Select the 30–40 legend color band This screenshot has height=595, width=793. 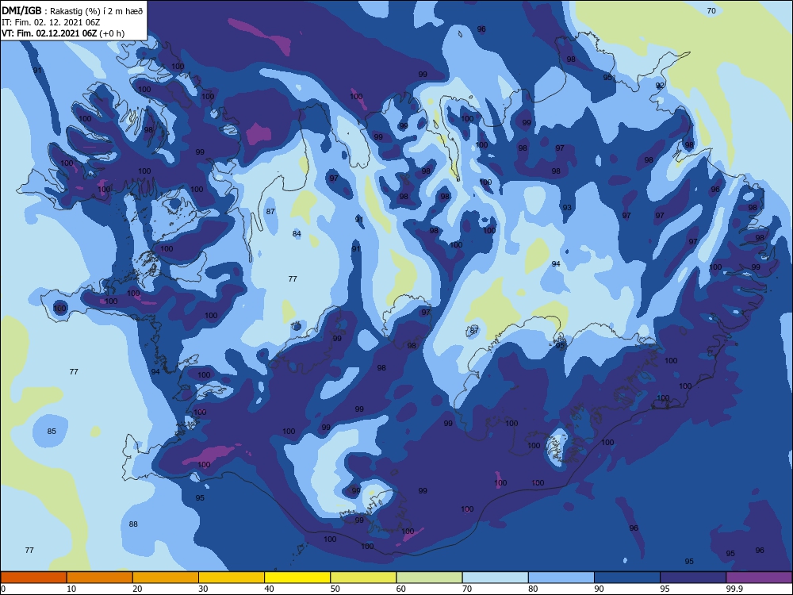pyautogui.click(x=232, y=578)
